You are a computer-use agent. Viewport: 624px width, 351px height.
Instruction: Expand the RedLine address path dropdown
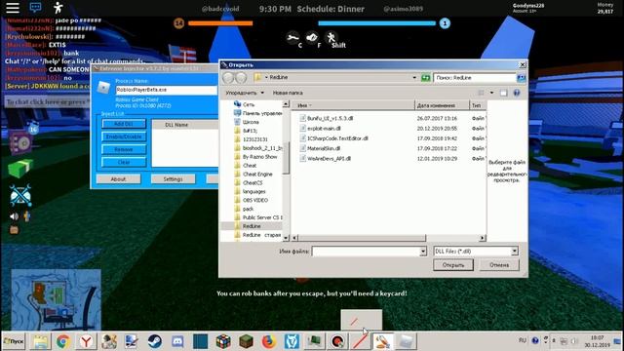point(414,77)
